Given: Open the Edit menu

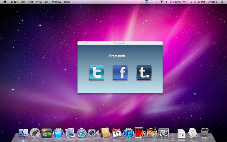Looking at the screenshot, I should coord(31,2).
